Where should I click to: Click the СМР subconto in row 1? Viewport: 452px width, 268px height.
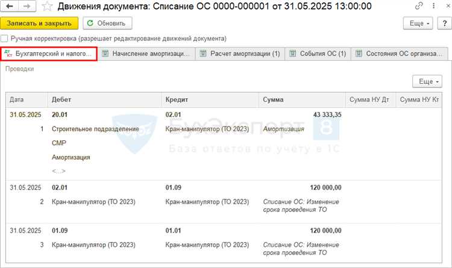click(59, 143)
